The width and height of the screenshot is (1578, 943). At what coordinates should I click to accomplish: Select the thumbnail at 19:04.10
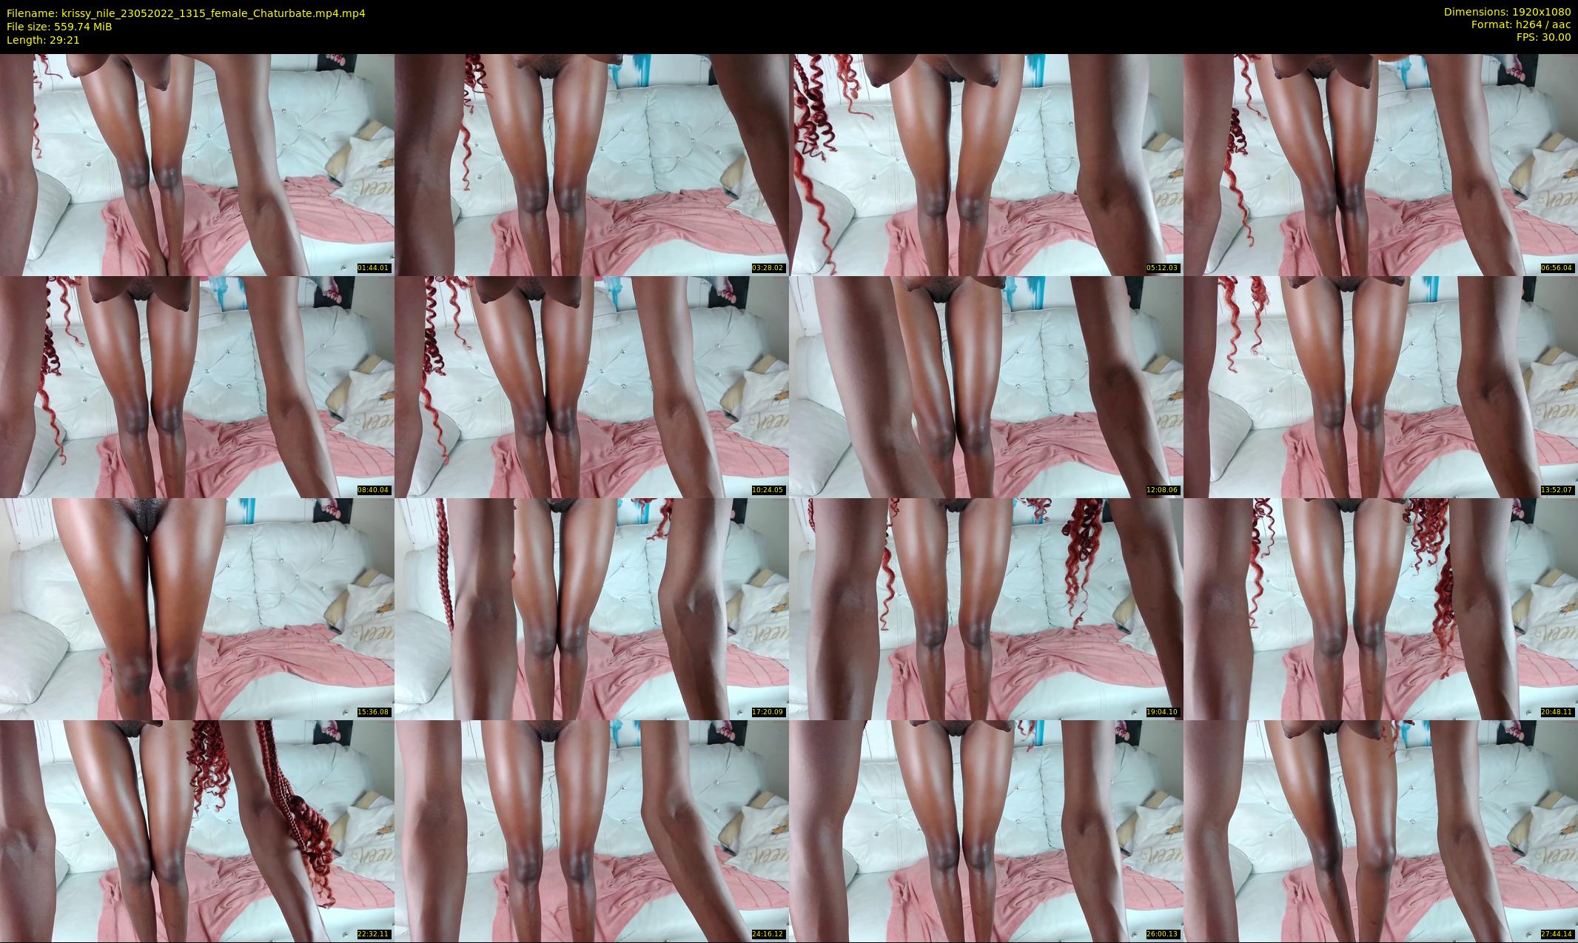coord(986,608)
